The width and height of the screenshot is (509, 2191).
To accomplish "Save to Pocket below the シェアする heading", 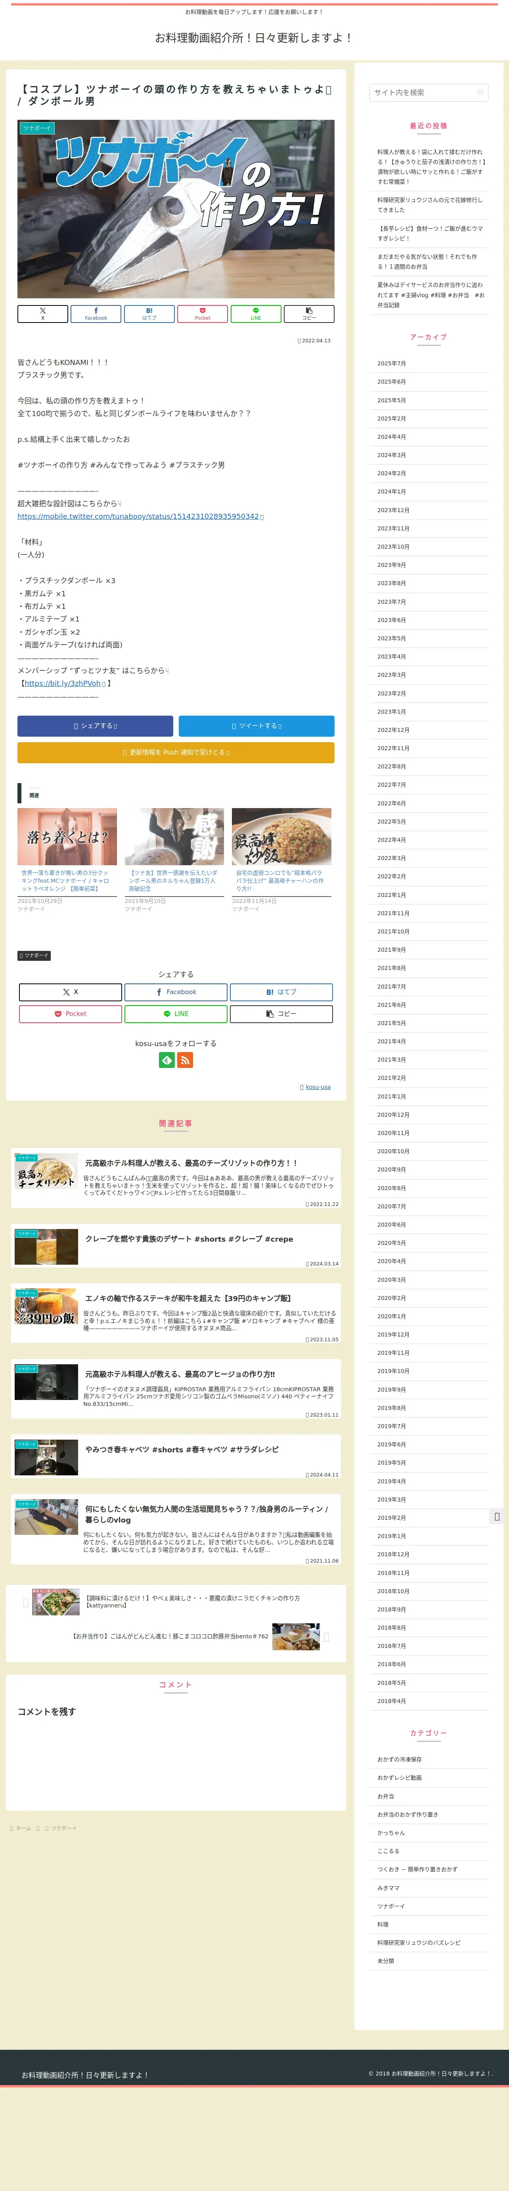I will pos(71,1014).
